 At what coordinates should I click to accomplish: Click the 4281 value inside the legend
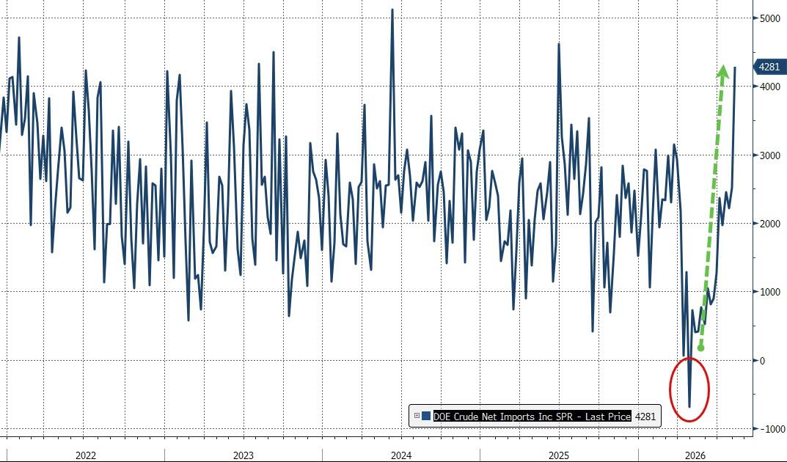click(x=645, y=416)
